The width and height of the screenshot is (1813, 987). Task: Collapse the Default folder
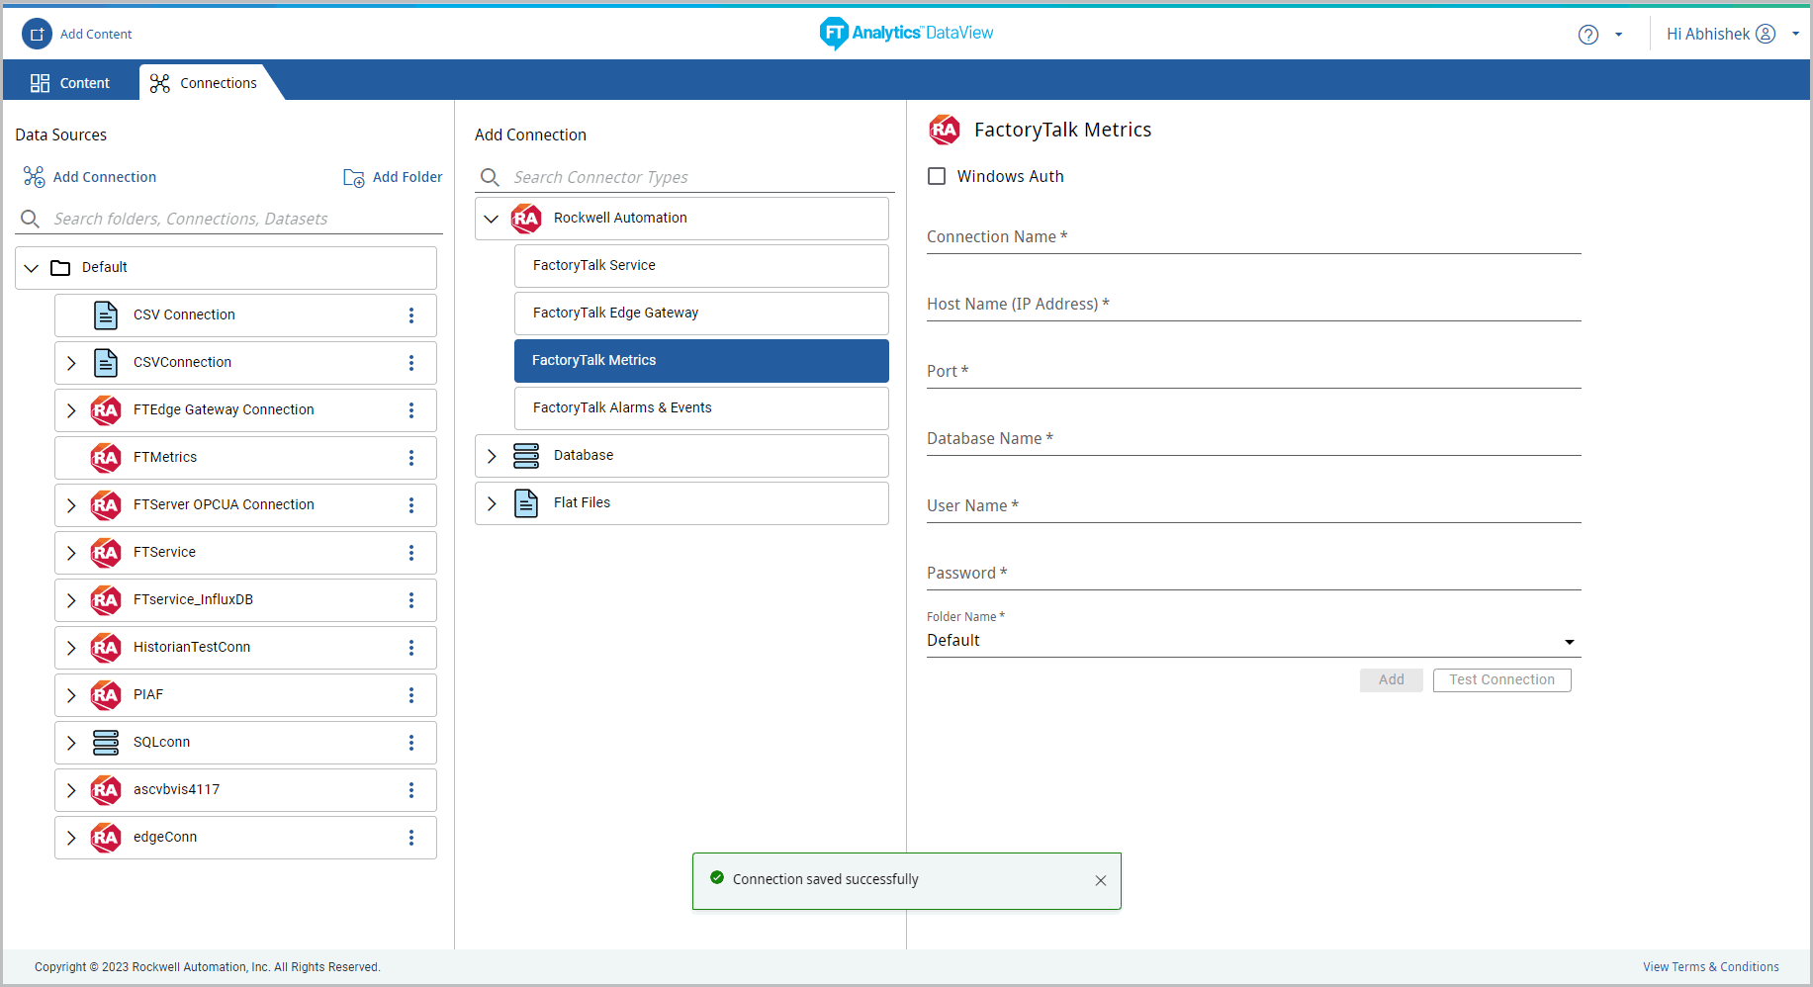pyautogui.click(x=32, y=268)
